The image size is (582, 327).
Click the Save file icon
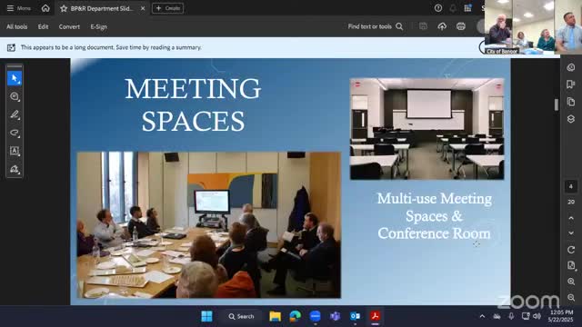coord(423,26)
